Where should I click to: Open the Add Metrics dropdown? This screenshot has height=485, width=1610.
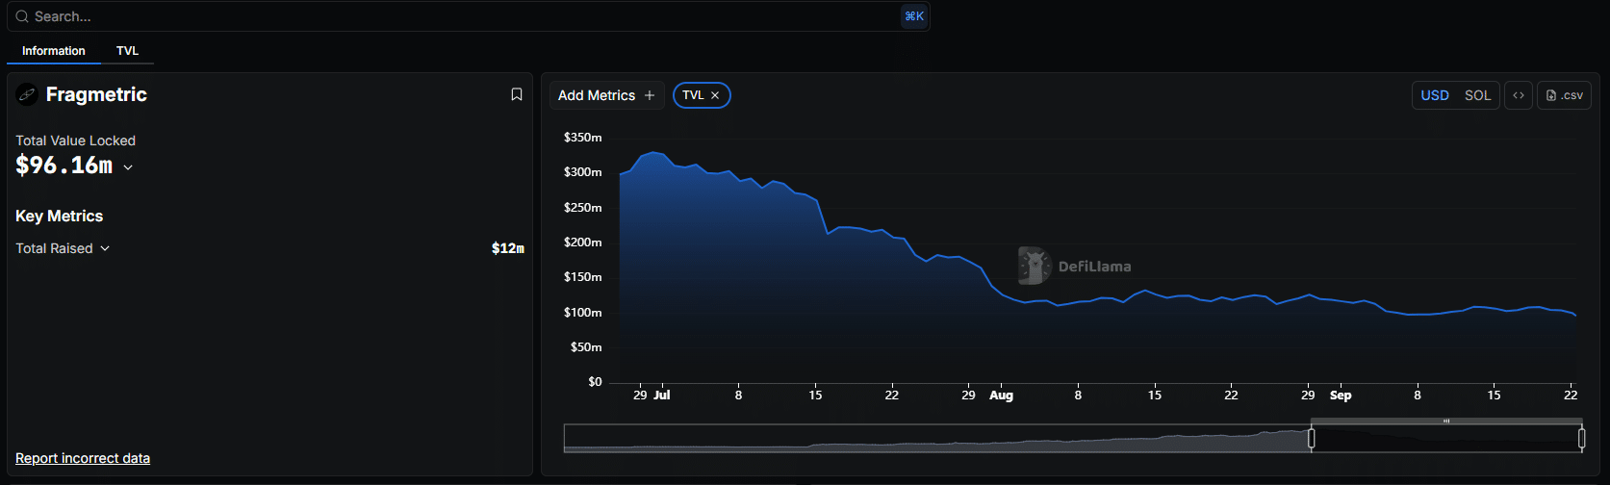point(607,95)
